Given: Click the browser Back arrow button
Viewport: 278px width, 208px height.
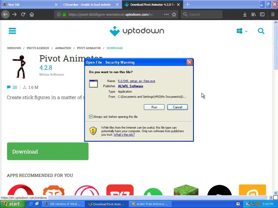Looking at the screenshot, I should click(x=5, y=14).
